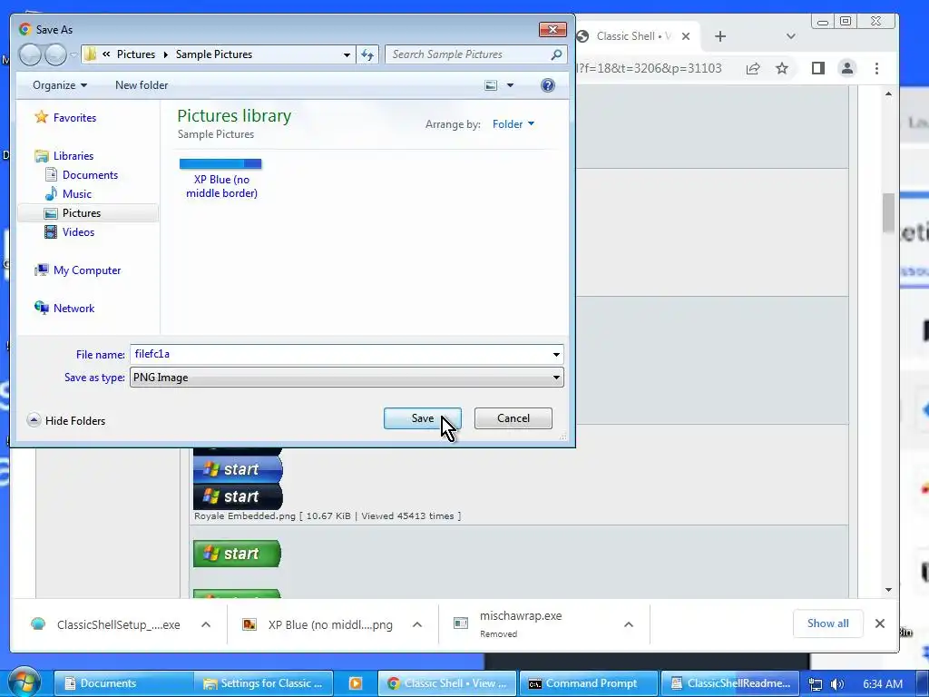Image resolution: width=929 pixels, height=697 pixels.
Task: Expand XP Blue png download options chevron
Action: (417, 624)
